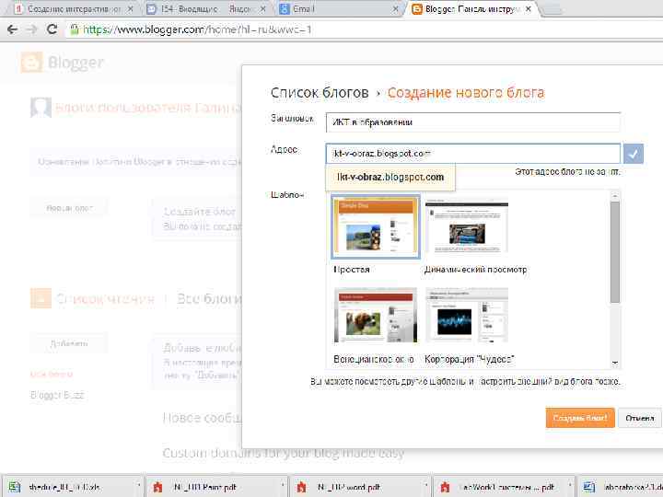Screen dimensions: 663x497
Task: Open the last doc download file icon
Action: tap(588, 487)
